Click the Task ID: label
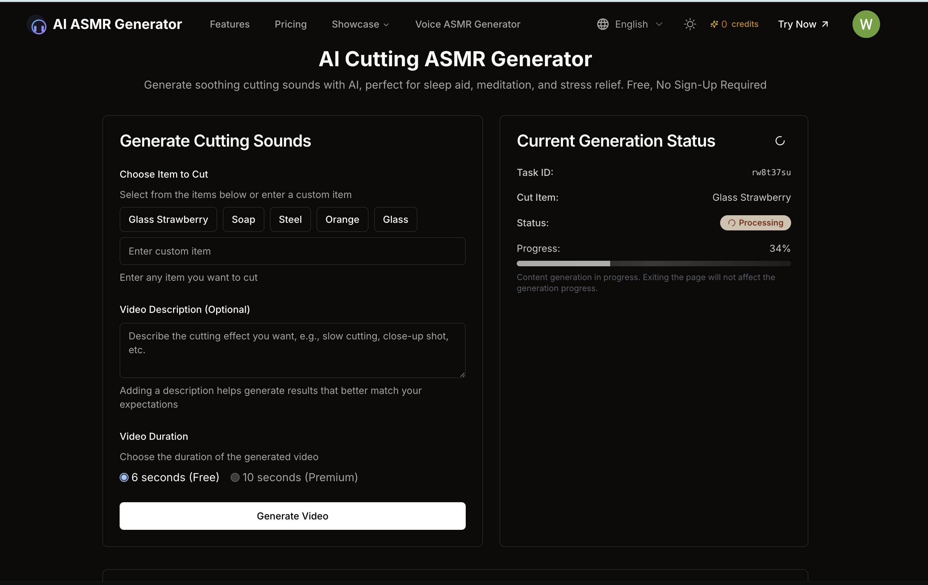Image resolution: width=928 pixels, height=585 pixels. [535, 172]
